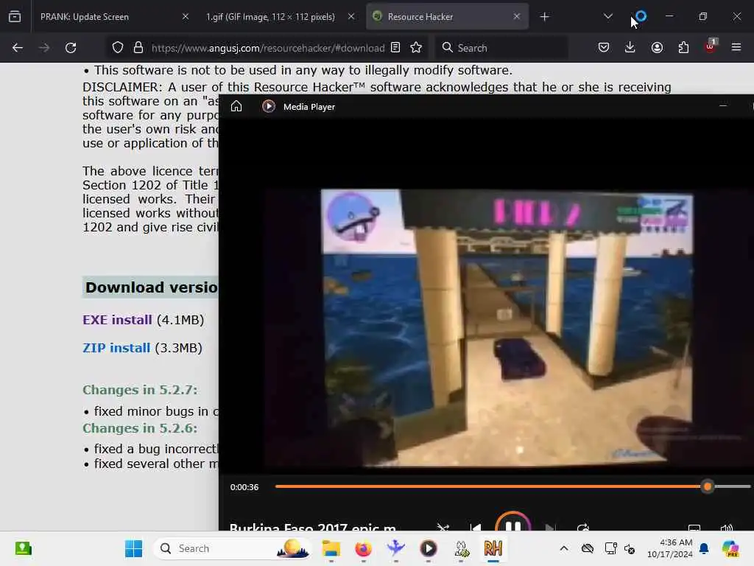Reload the Resource Hacker page
Image resolution: width=754 pixels, height=566 pixels.
coord(71,48)
